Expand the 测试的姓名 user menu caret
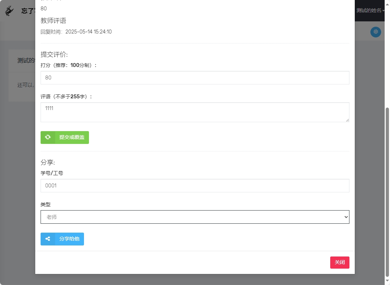 [383, 10]
